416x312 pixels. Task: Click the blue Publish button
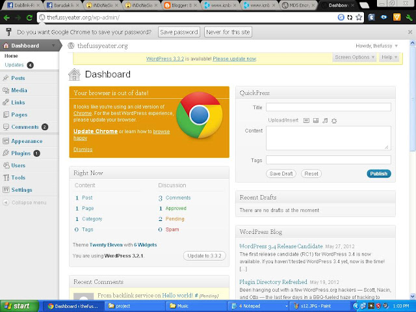(x=379, y=174)
